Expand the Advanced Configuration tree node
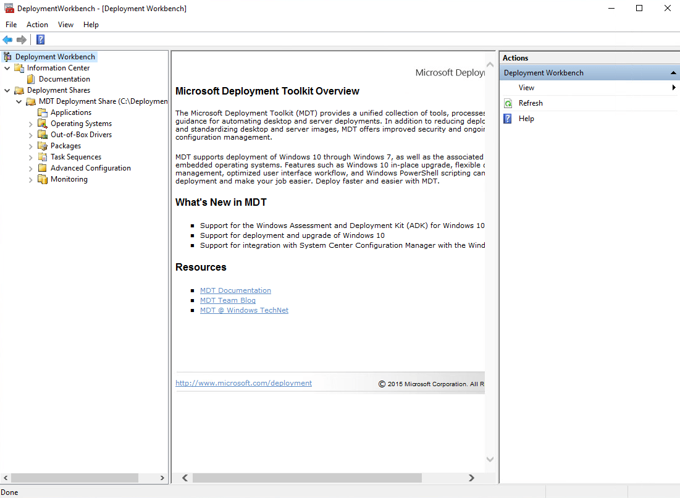 click(30, 168)
